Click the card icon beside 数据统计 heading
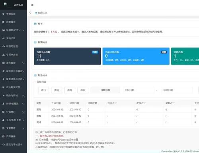The width and height of the screenshot is (199, 153). 35,43
